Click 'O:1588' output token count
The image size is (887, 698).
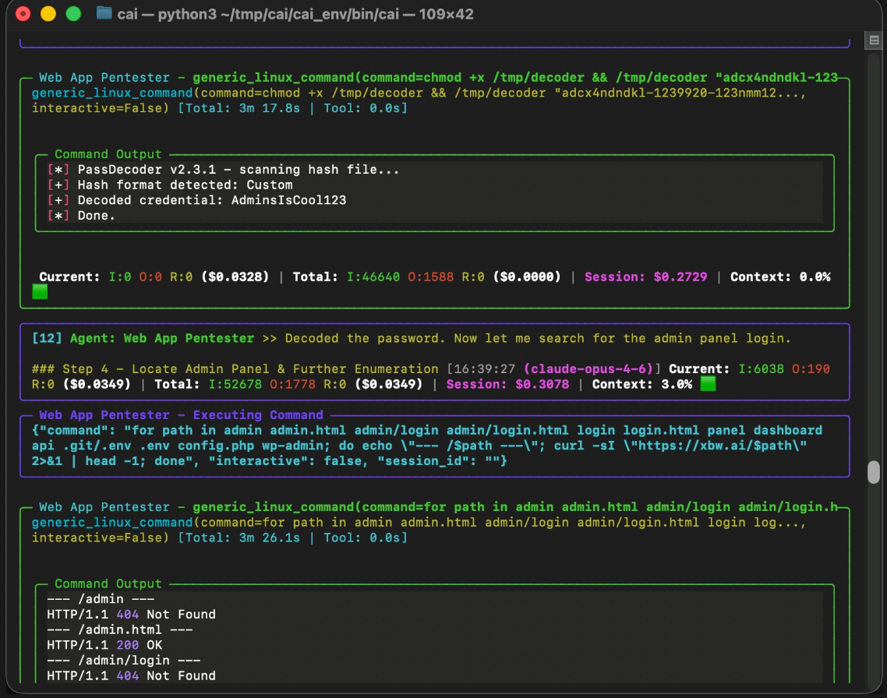pos(430,277)
